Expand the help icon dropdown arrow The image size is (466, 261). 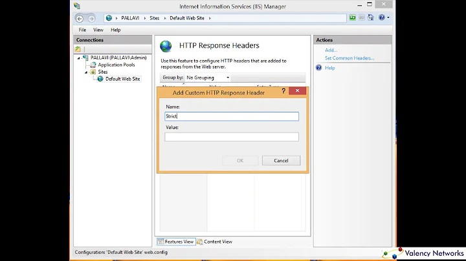click(388, 17)
